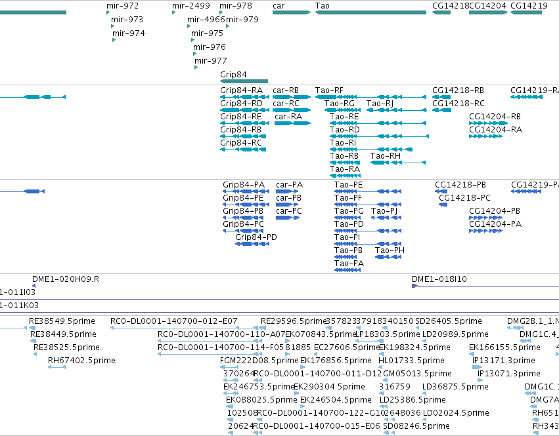
Task: Click the SD26405.5prime EST label
Action: [x=449, y=321]
